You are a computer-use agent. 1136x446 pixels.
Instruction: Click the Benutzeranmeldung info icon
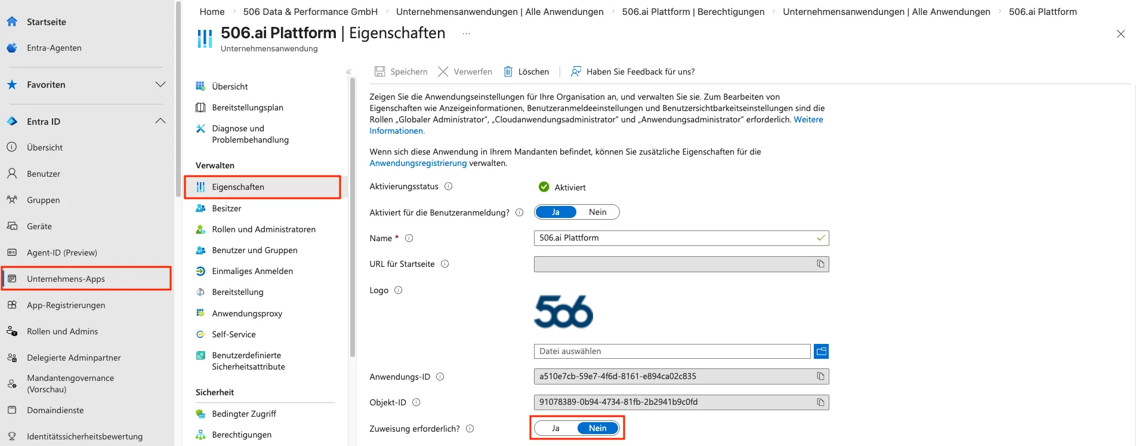pos(520,213)
